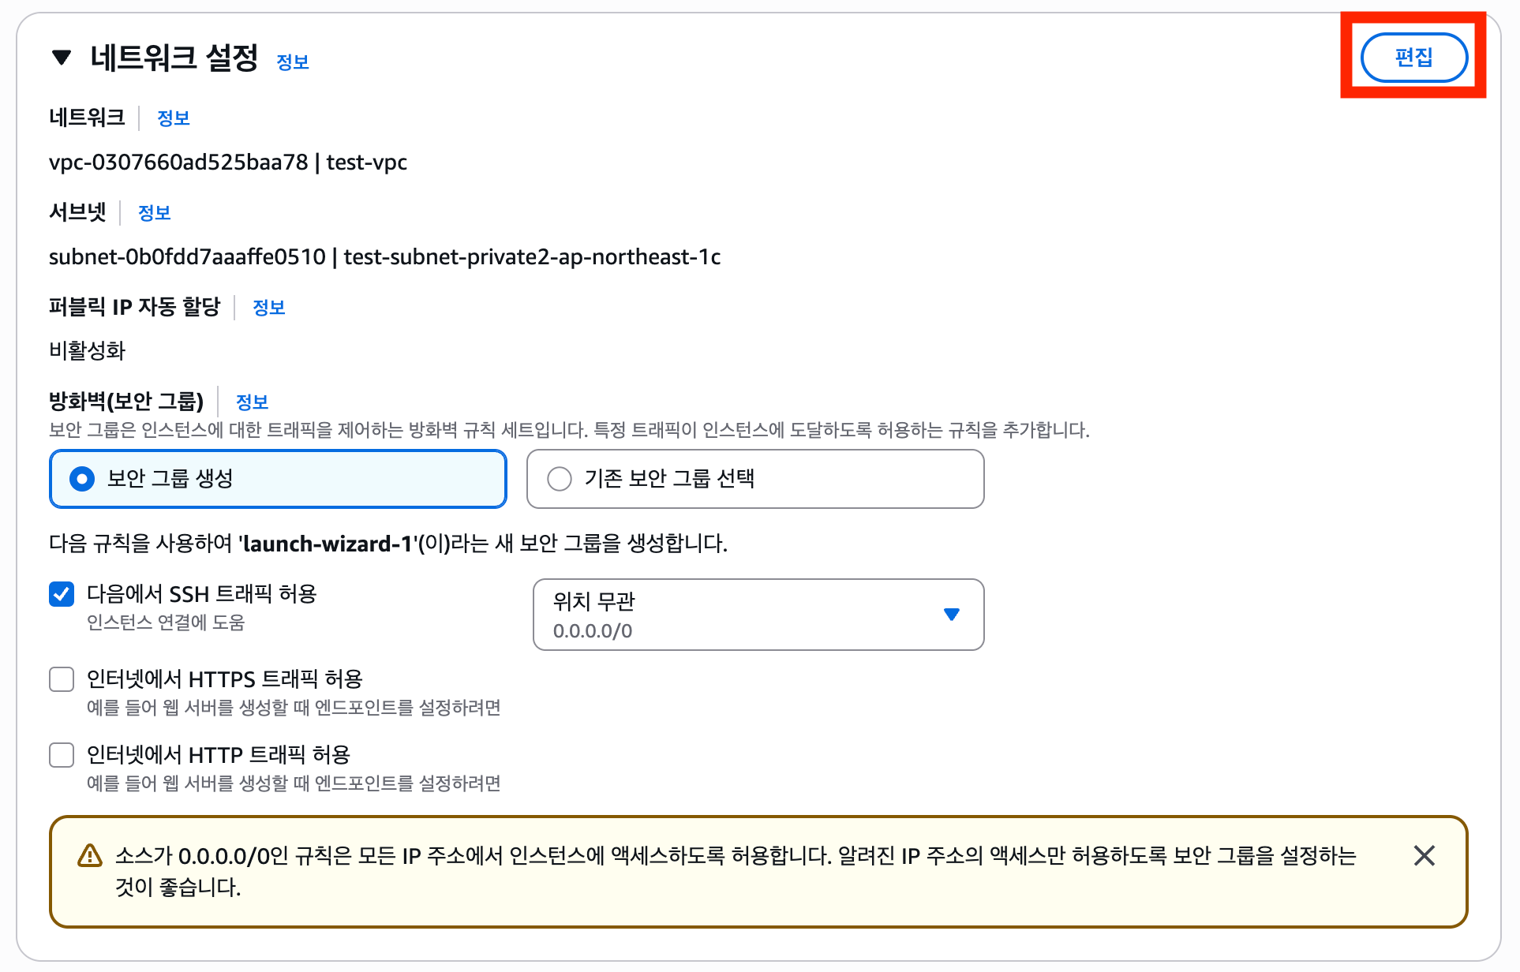Enable 인터넷에서 HTTPS 트래픽 허용 checkbox
Screen dimensions: 1520x972
62,679
